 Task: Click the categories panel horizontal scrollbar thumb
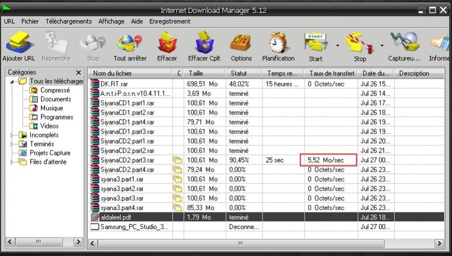tap(39, 241)
